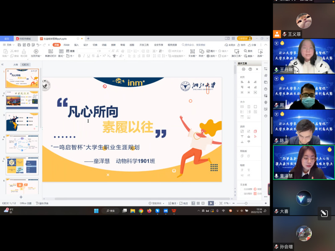Toggle mute icon beside 王义菲
The image size is (335, 251).
pos(284,34)
